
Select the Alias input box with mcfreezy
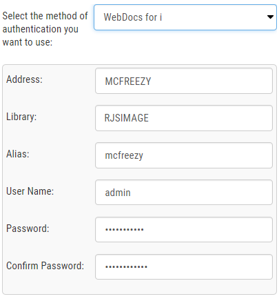[x=184, y=155]
